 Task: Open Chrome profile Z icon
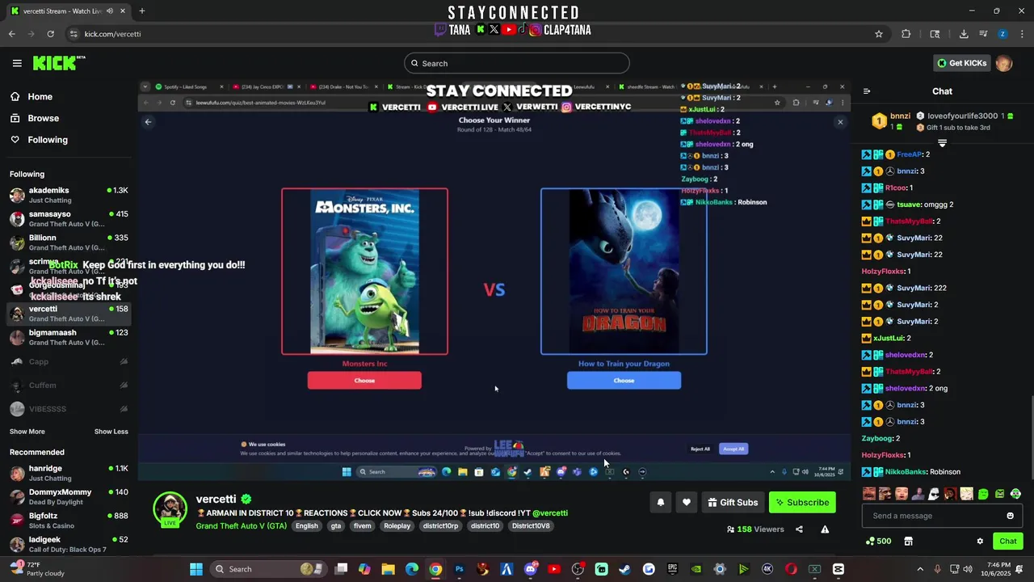[1002, 34]
